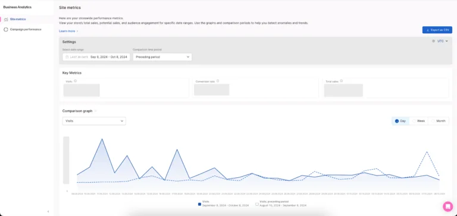Open the pink chat widget button
This screenshot has height=216, width=457.
447,206
